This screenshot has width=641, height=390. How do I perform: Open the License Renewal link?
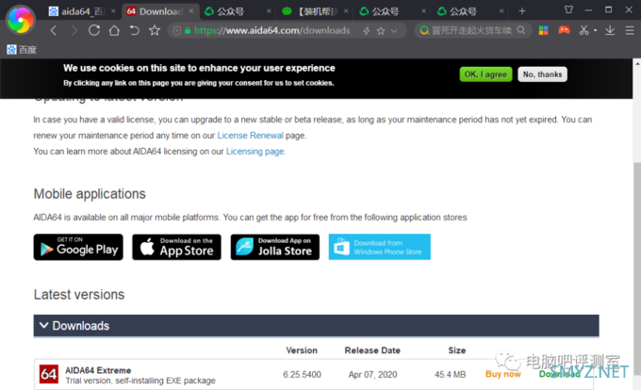[x=250, y=136]
